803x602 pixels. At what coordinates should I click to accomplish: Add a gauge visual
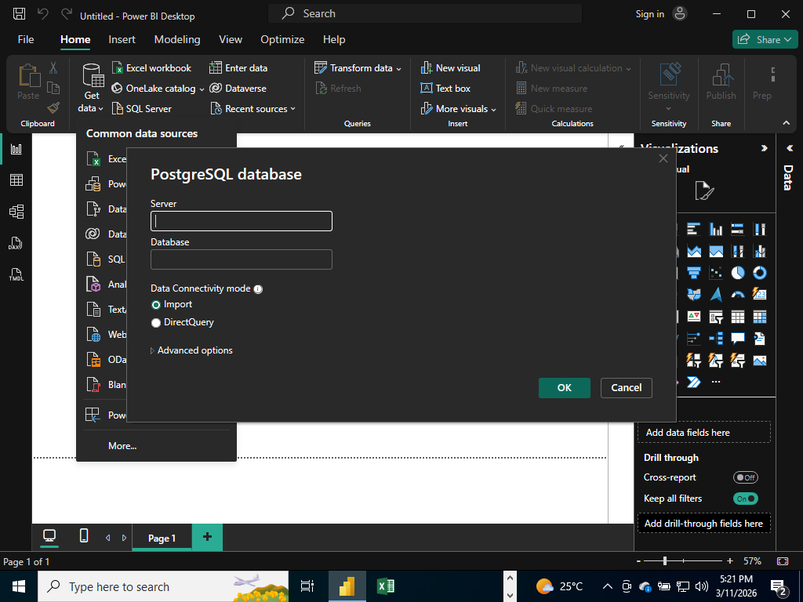tap(737, 295)
